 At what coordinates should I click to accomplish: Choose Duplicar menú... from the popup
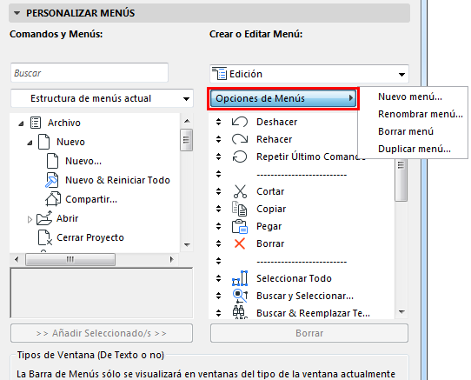[415, 149]
